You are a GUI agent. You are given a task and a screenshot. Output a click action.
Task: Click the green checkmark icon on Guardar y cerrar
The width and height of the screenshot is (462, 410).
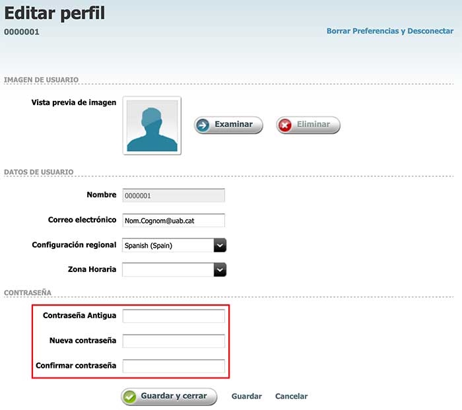[x=130, y=397]
